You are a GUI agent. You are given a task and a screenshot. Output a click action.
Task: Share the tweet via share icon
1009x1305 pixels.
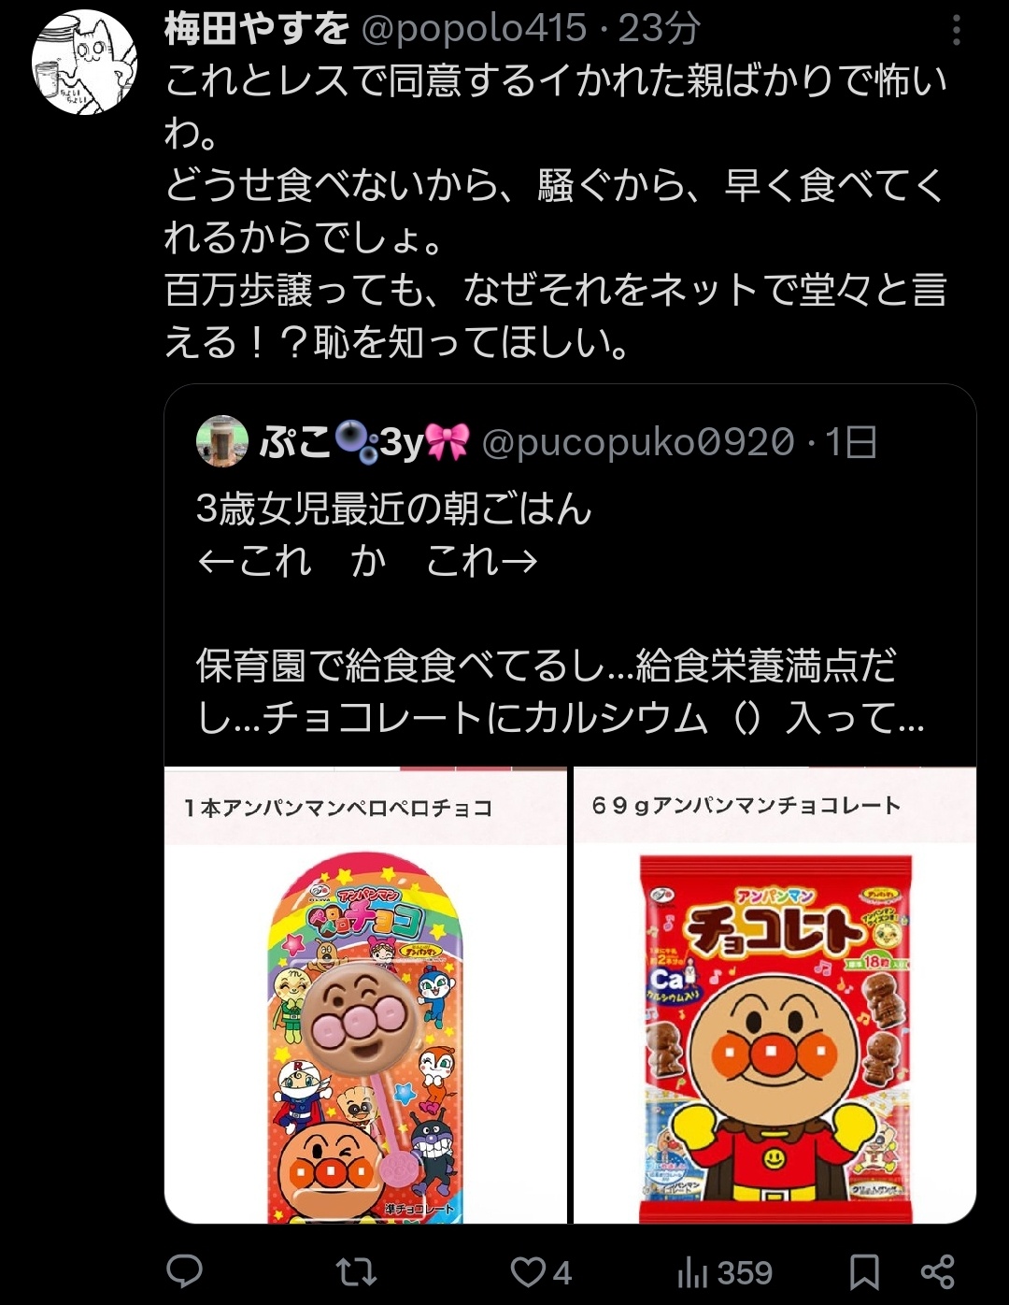(937, 1271)
